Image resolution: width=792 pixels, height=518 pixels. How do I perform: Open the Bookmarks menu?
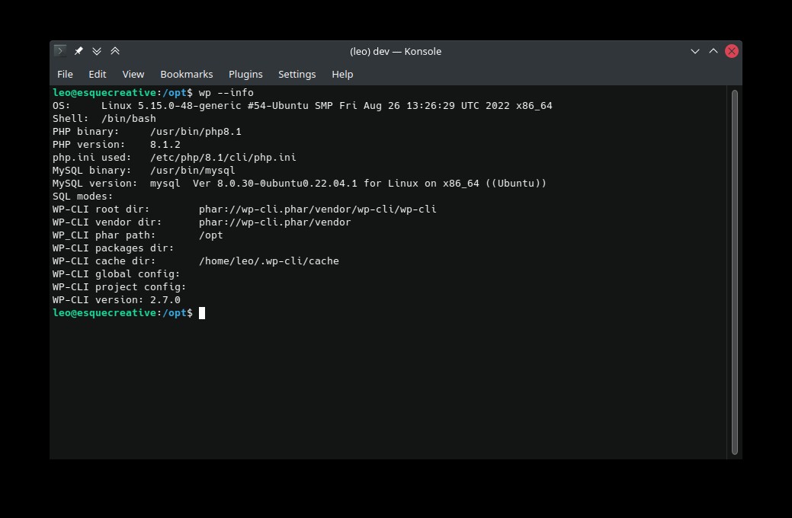point(187,74)
